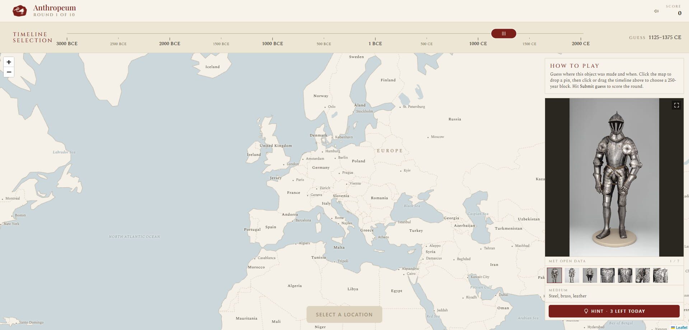Click the Prague city label

347,172
